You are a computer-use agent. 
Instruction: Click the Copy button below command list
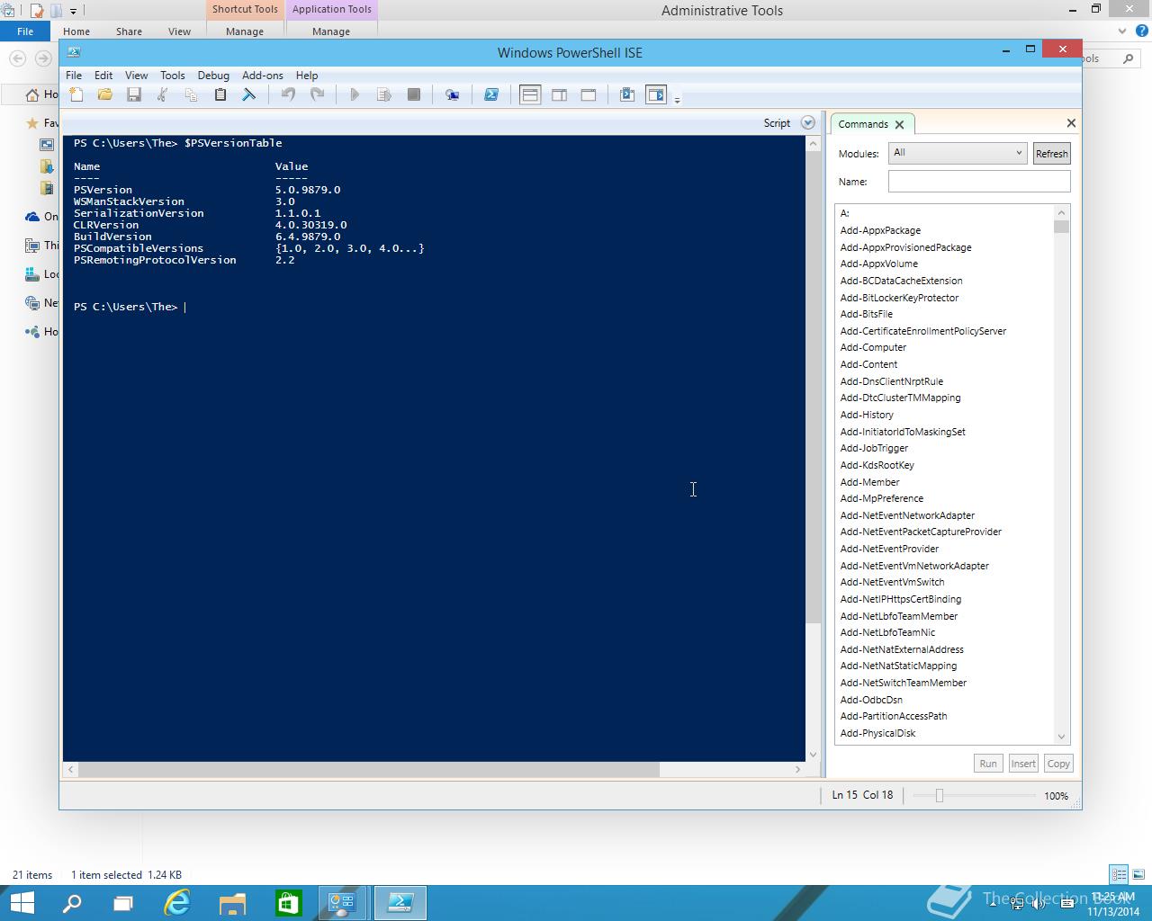(1058, 764)
